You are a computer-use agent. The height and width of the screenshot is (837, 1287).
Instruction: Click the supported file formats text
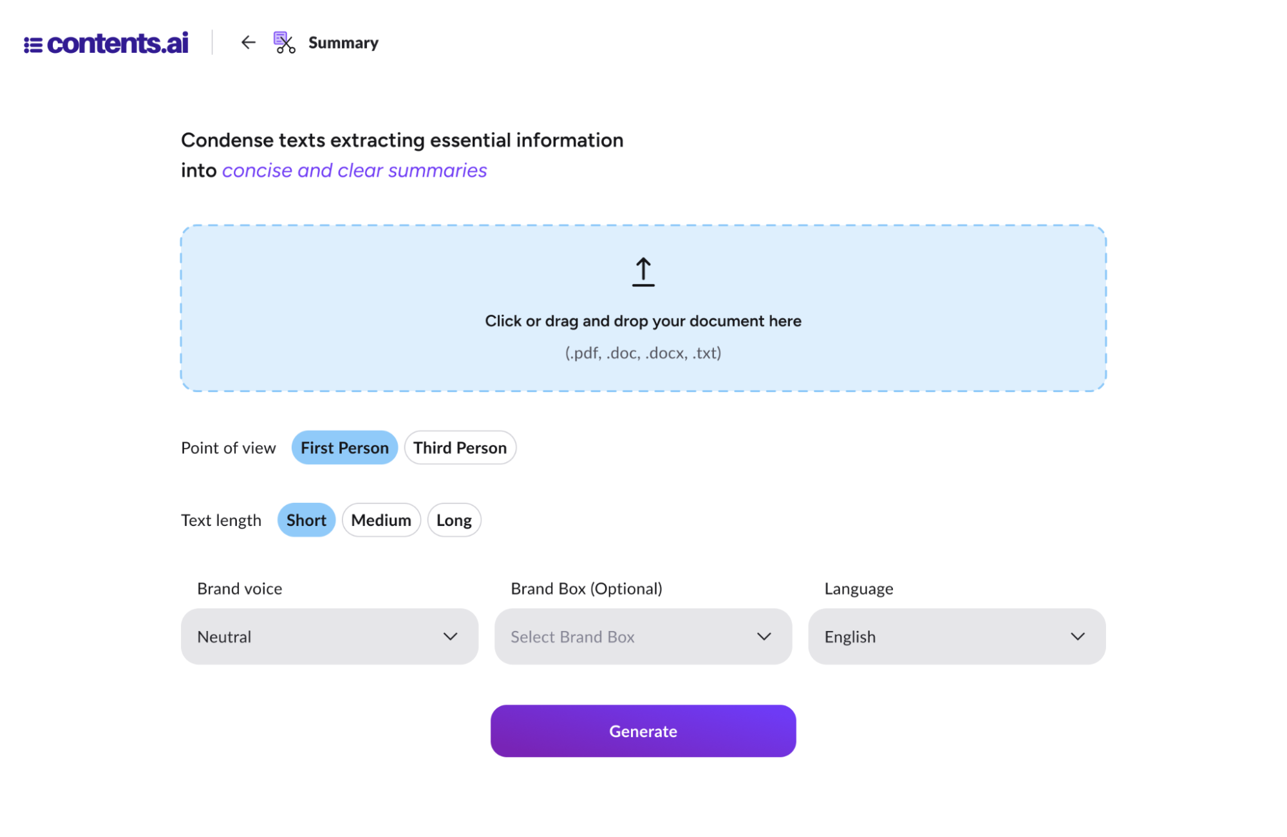[x=643, y=353]
